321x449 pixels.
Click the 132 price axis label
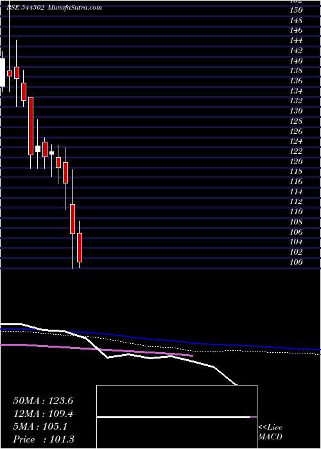coord(296,101)
